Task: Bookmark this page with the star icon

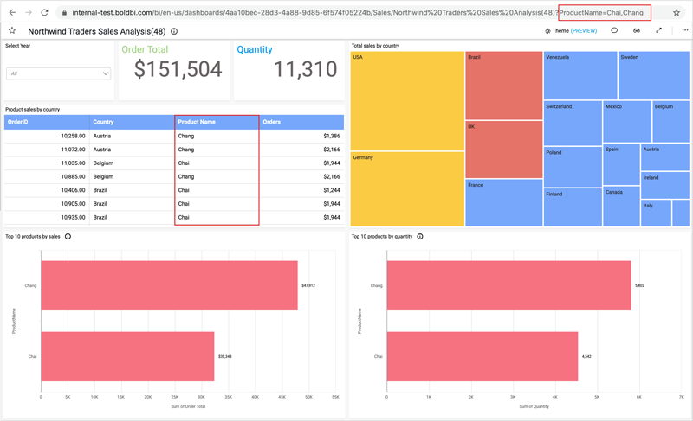Action: click(677, 13)
